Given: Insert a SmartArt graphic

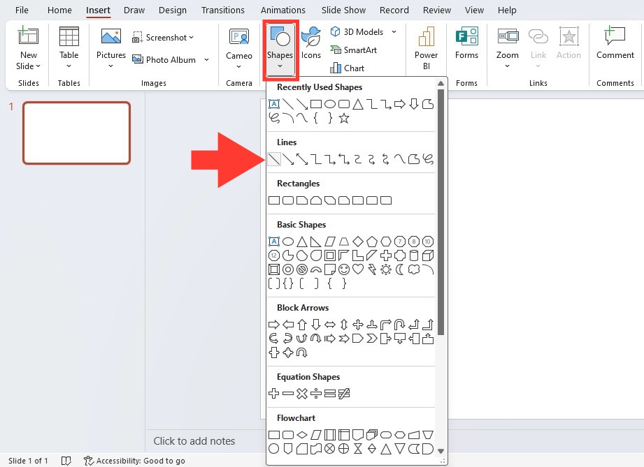Looking at the screenshot, I should pos(354,50).
